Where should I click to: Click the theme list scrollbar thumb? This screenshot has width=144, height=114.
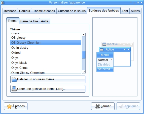84,55
